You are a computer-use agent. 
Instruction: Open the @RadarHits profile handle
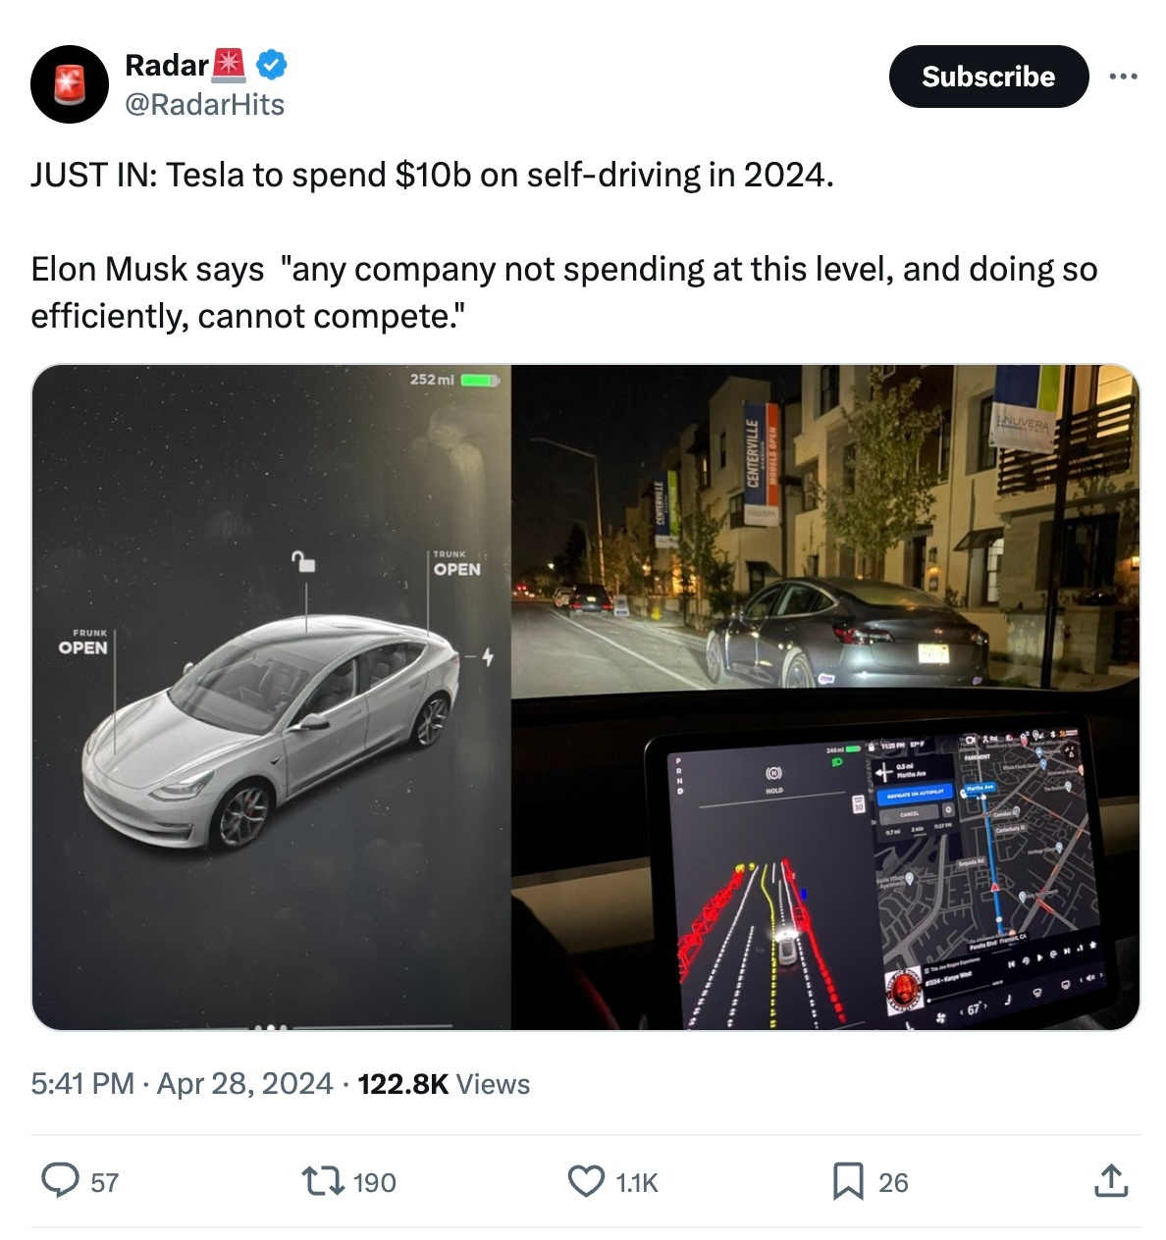click(204, 105)
